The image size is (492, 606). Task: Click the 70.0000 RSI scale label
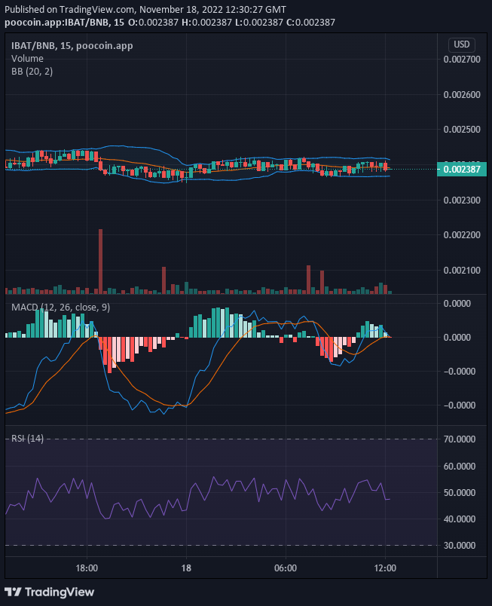click(460, 439)
